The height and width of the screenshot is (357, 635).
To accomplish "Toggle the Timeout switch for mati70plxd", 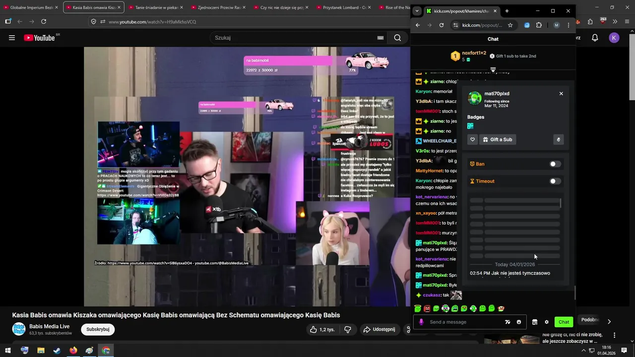I will (x=555, y=181).
